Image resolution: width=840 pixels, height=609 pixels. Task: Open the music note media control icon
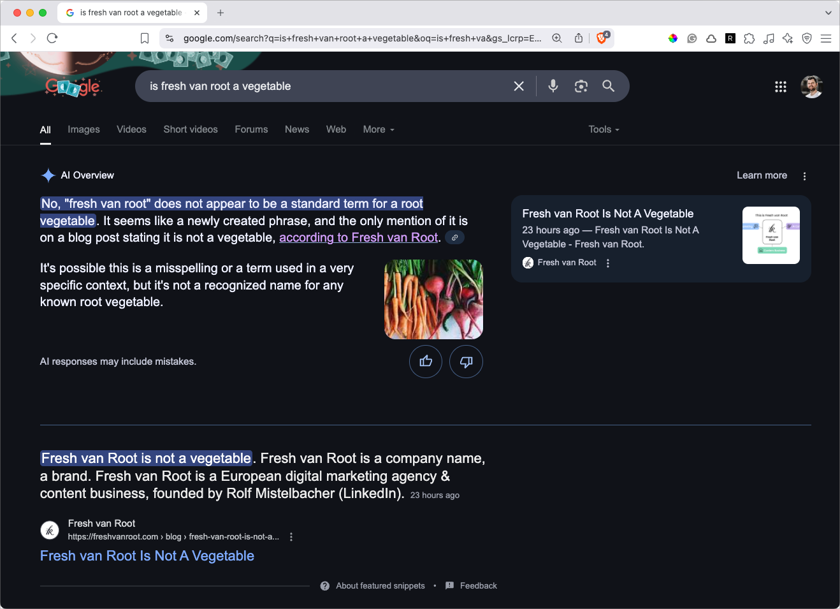pos(769,38)
